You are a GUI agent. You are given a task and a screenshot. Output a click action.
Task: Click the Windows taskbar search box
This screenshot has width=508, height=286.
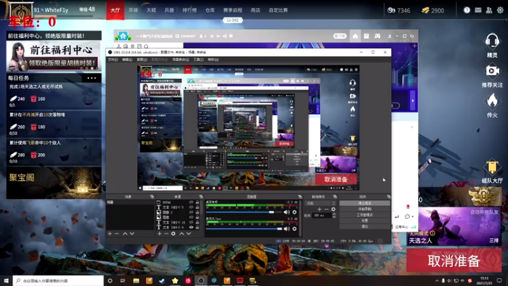point(58,280)
